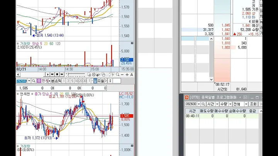Click the vertical double-arrow button
This screenshot has height=156, width=278.
pyautogui.click(x=110, y=81)
